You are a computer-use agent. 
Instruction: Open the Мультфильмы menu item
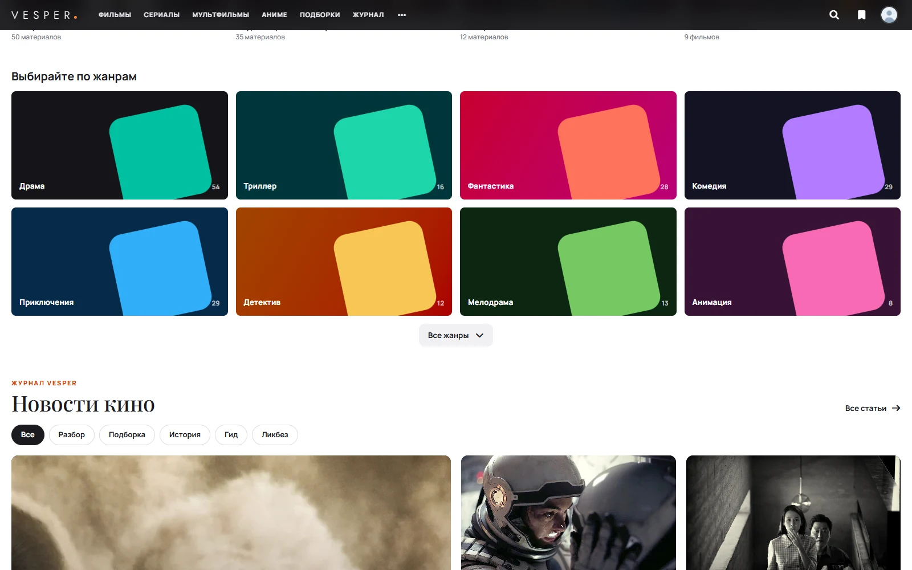[x=221, y=15]
